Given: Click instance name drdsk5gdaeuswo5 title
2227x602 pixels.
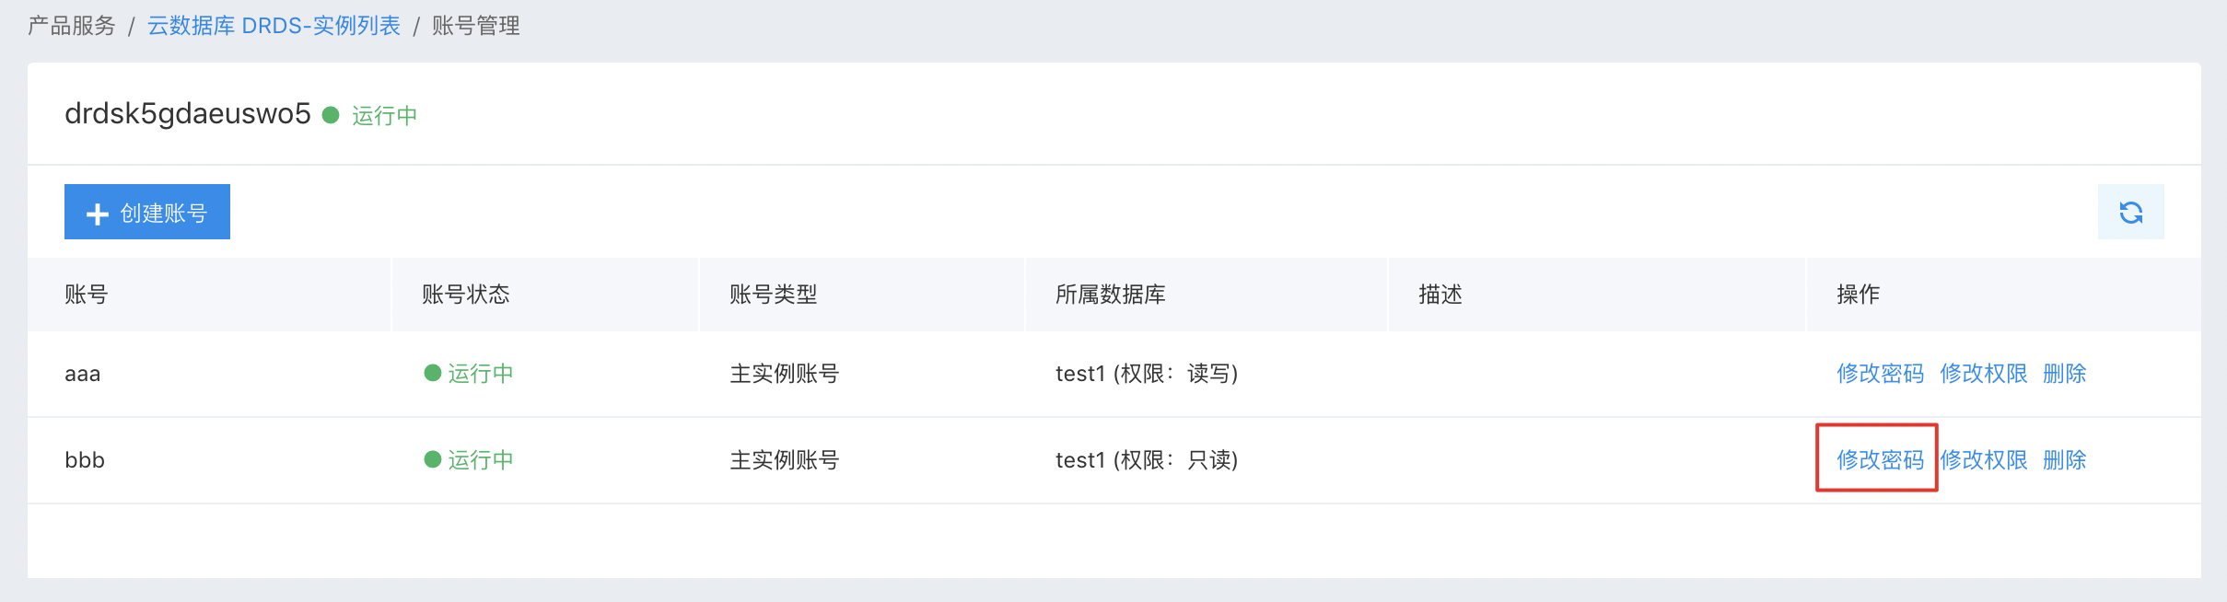Looking at the screenshot, I should tap(188, 113).
